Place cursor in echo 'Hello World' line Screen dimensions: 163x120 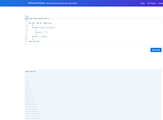pyautogui.click(x=39, y=18)
